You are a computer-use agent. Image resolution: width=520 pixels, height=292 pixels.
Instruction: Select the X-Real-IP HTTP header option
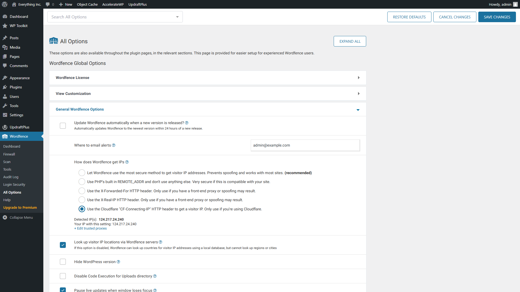tap(82, 200)
